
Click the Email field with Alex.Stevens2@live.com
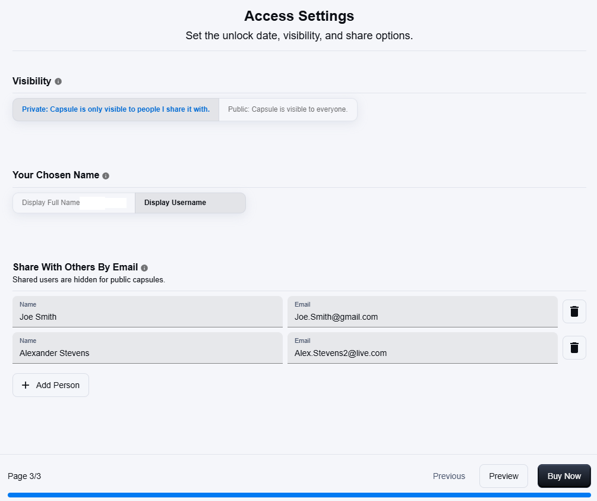coord(422,348)
